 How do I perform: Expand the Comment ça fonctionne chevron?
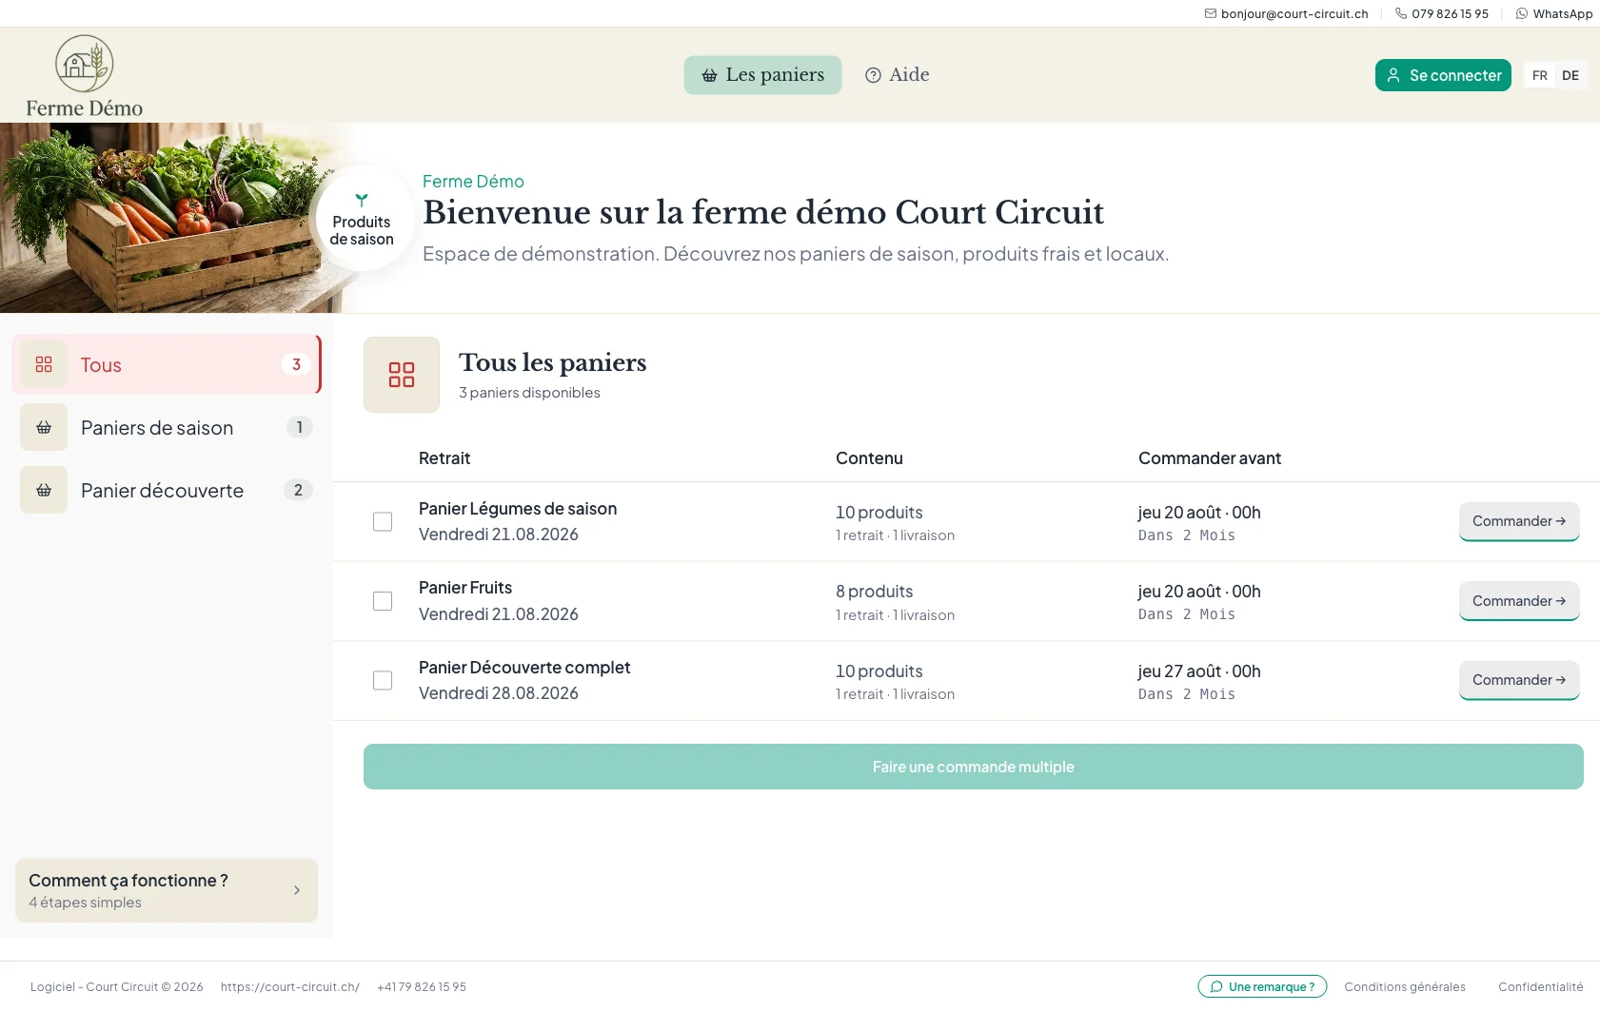coord(297,890)
